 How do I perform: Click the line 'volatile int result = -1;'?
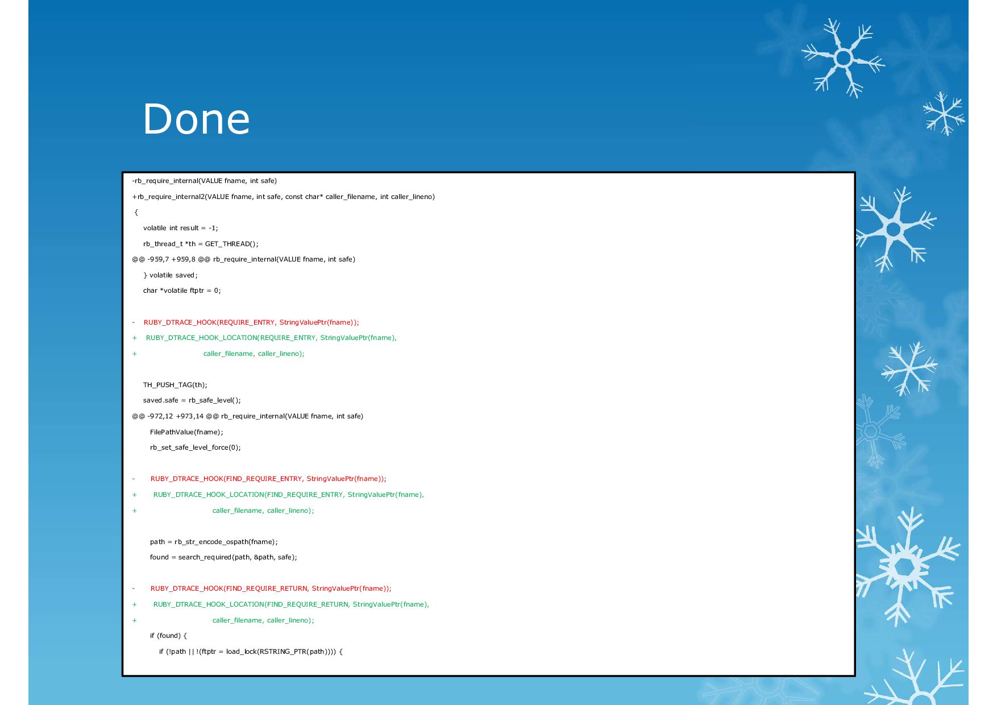(181, 228)
